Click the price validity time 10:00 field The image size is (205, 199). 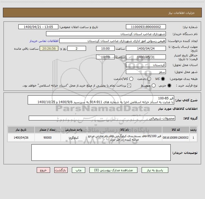click(x=105, y=57)
